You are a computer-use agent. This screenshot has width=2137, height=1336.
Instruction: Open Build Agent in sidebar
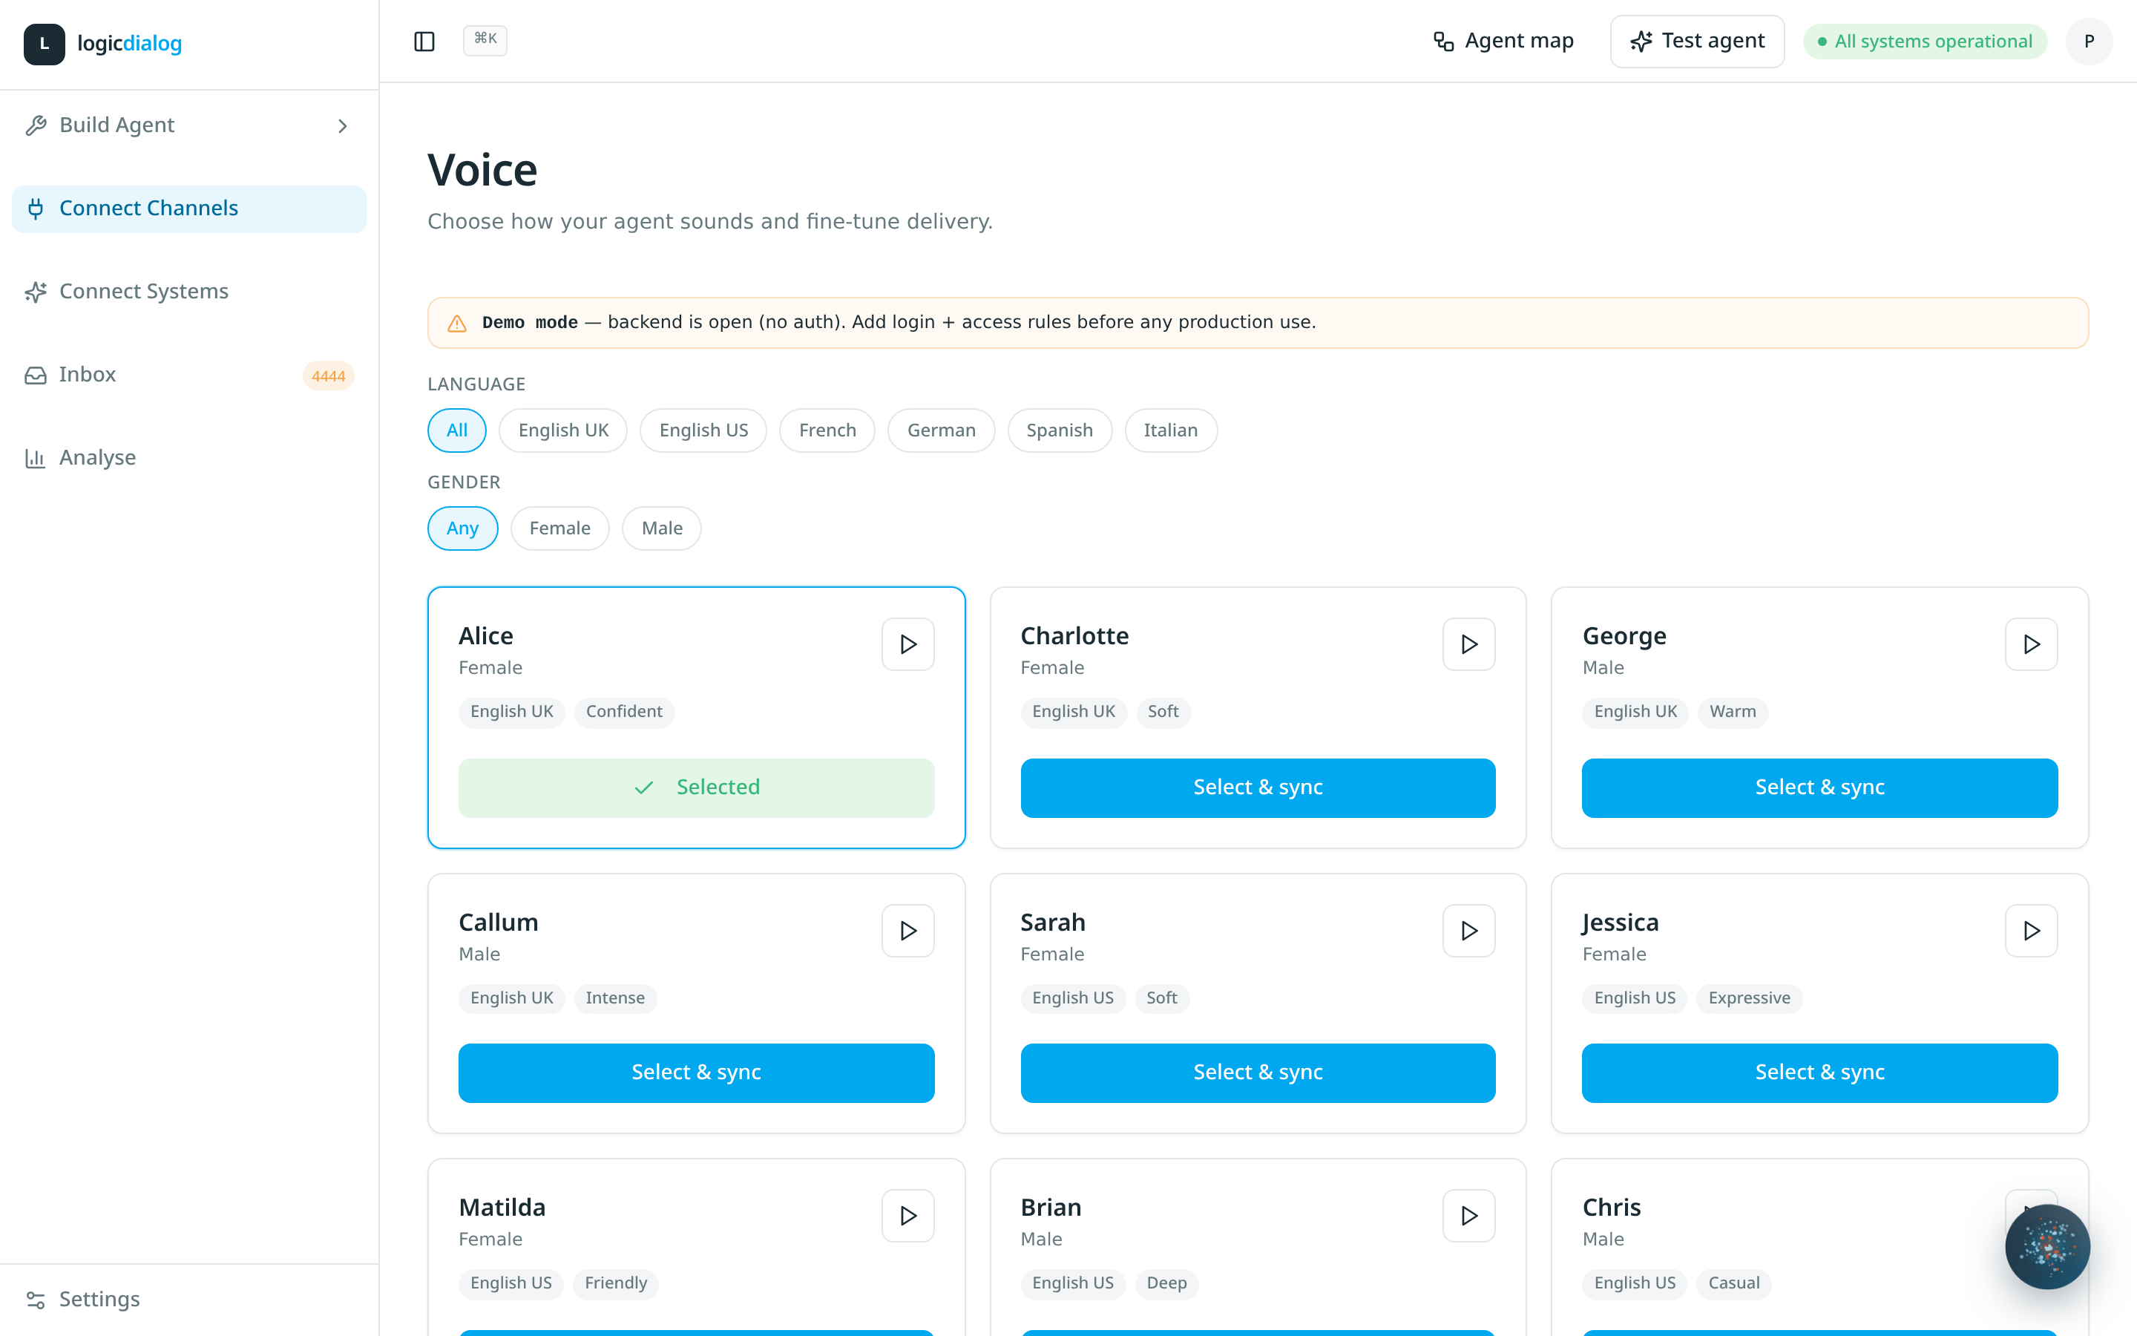[x=189, y=125]
